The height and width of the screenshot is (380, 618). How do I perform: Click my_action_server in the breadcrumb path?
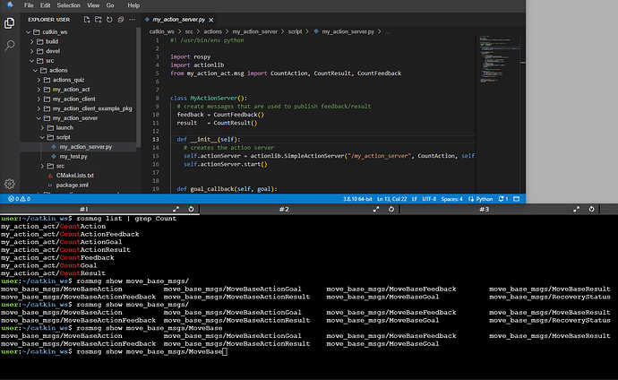coord(255,31)
